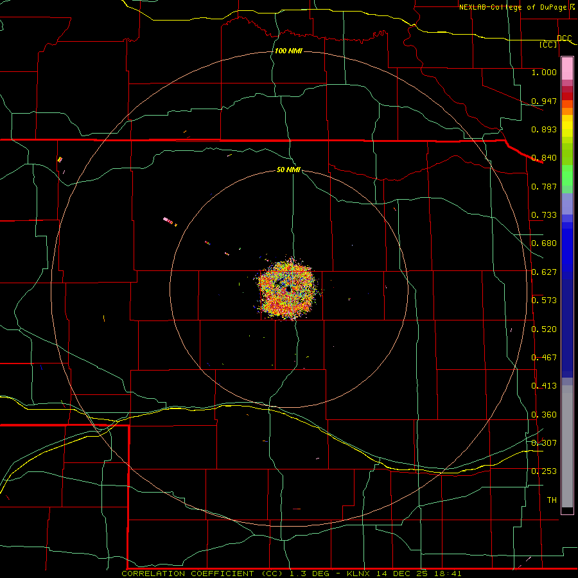Viewport: 578px width, 578px height.
Task: Select the 1.000 legend value
Action: (544, 73)
